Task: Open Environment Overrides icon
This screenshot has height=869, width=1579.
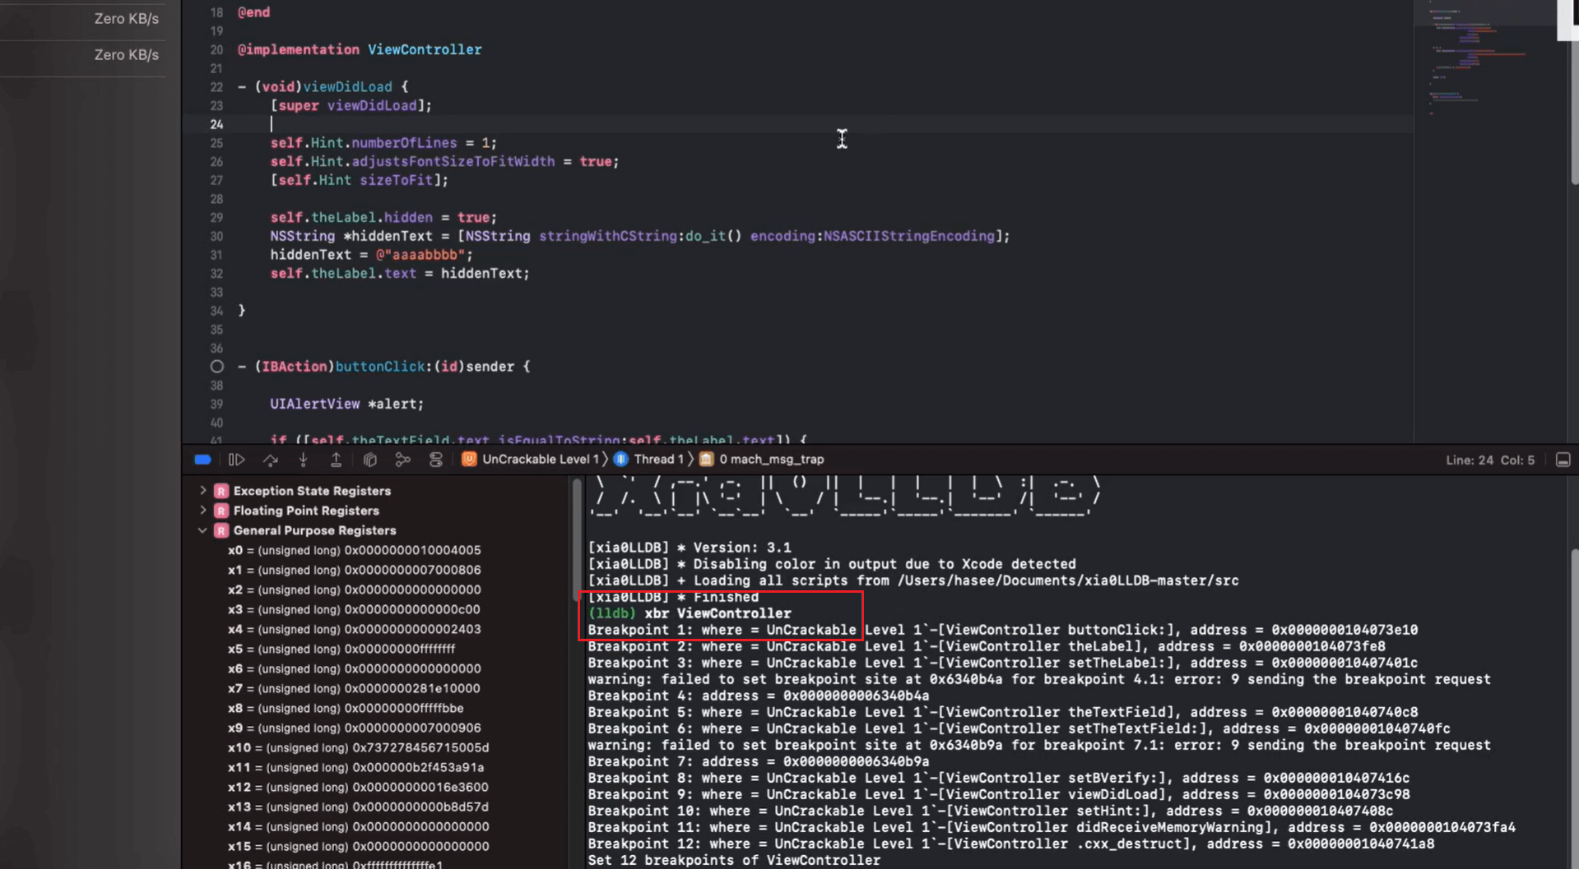Action: pyautogui.click(x=436, y=460)
